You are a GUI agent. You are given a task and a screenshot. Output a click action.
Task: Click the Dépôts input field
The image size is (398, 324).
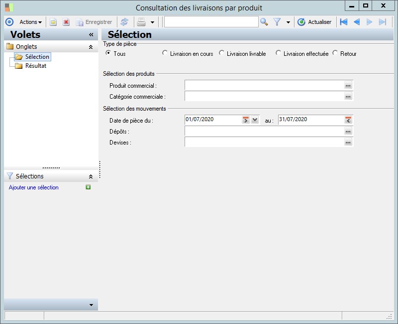pyautogui.click(x=264, y=131)
